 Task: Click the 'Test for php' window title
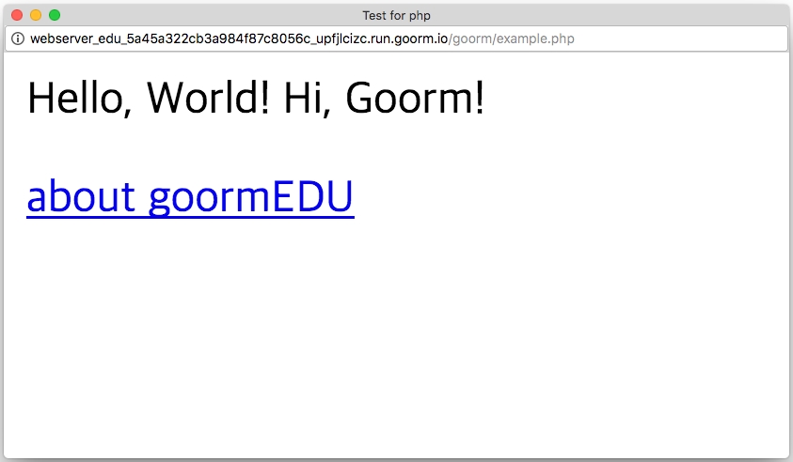(x=397, y=16)
